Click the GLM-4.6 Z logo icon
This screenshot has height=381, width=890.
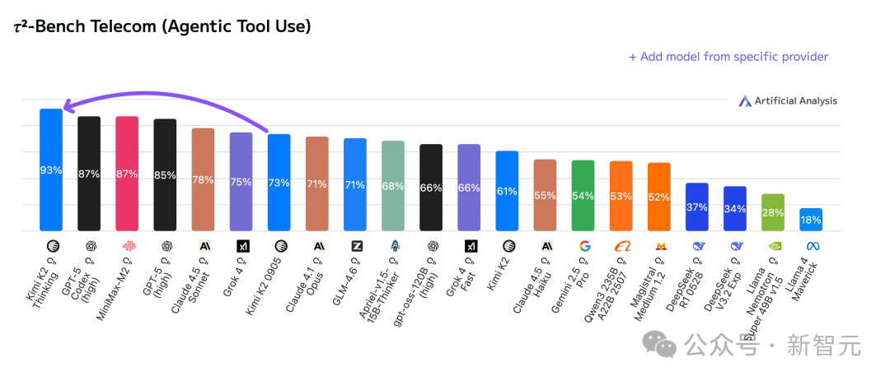357,246
